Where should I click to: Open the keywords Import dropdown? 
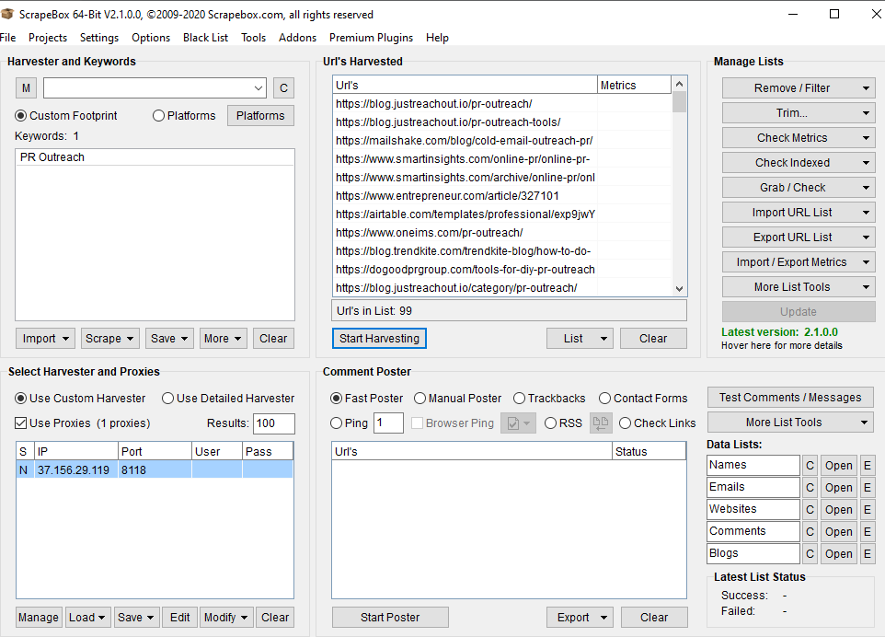(45, 338)
